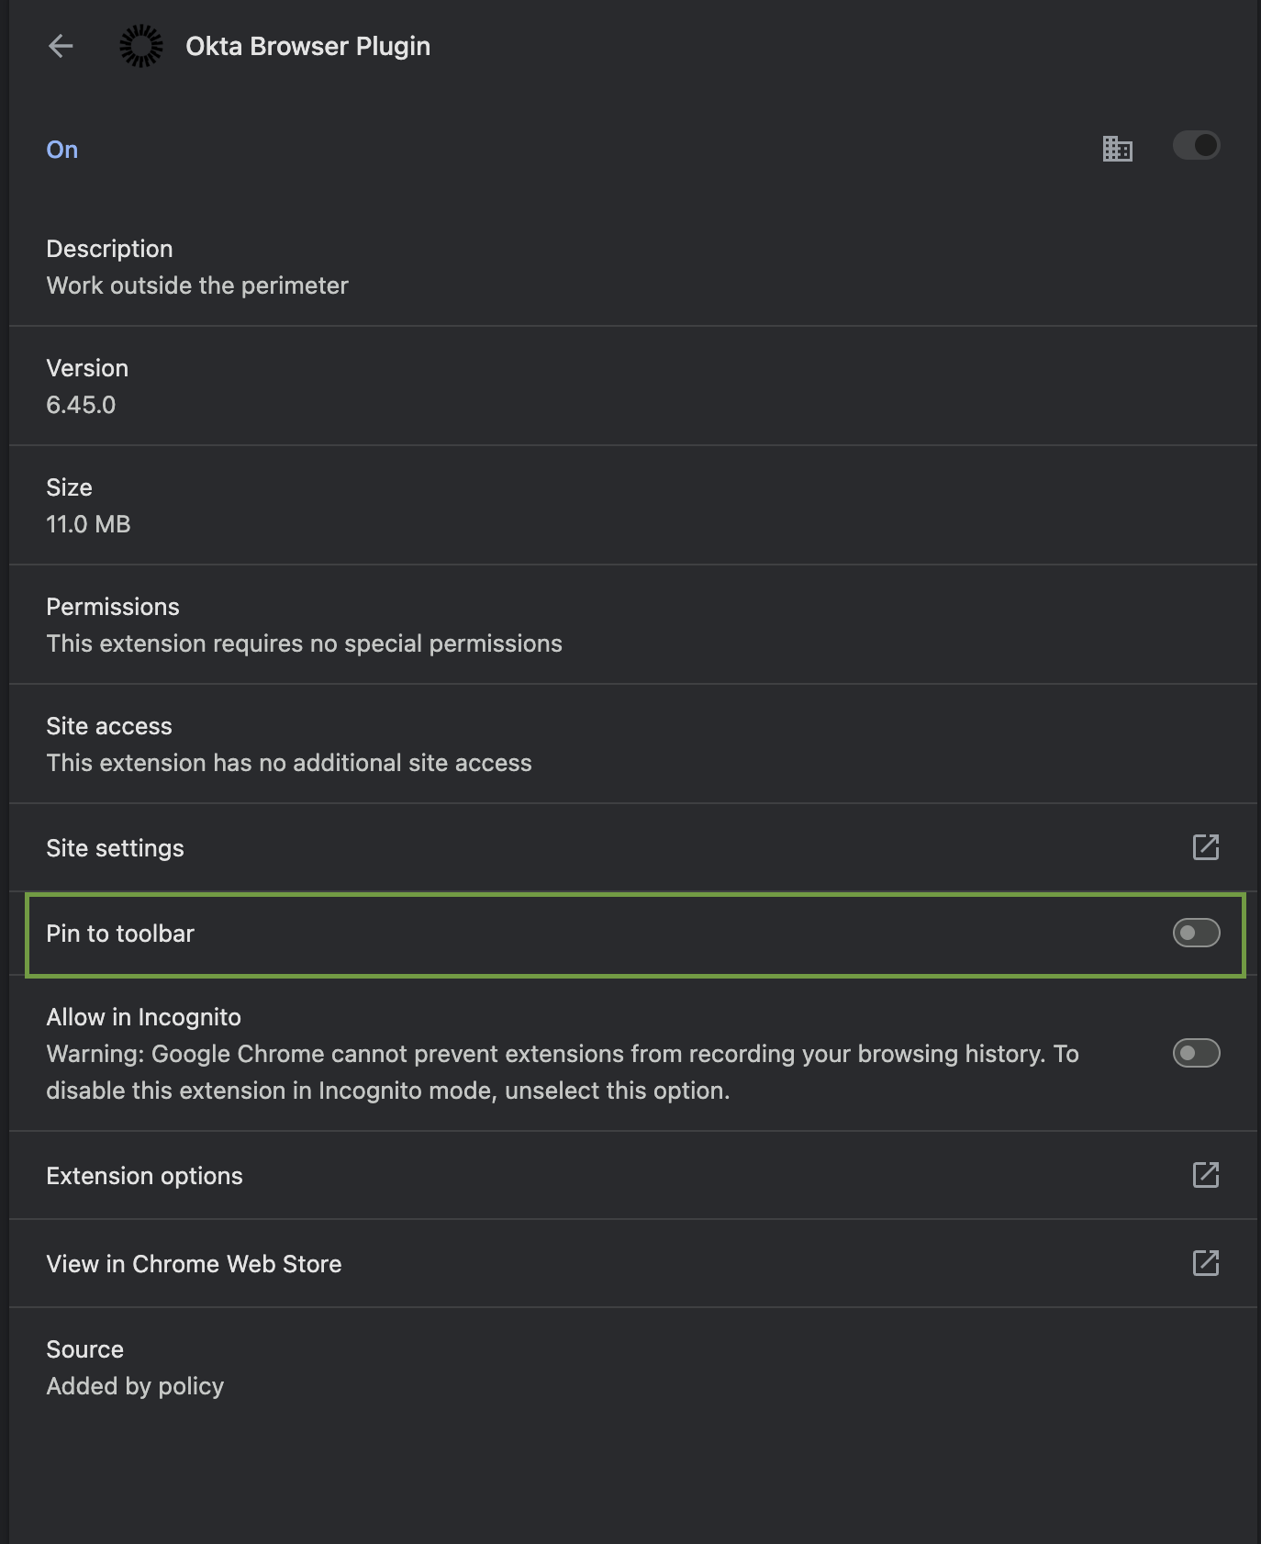Click the blue On status text
The width and height of the screenshot is (1261, 1544).
tap(62, 150)
